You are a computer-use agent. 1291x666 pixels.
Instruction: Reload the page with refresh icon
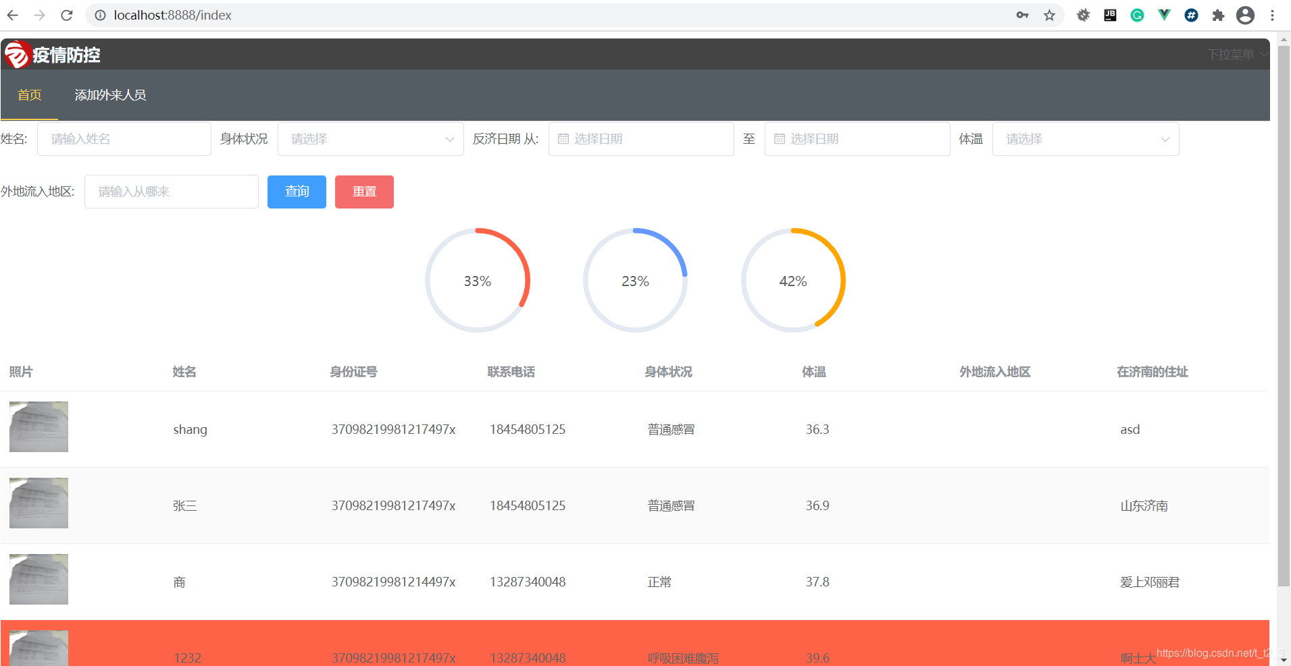click(66, 15)
